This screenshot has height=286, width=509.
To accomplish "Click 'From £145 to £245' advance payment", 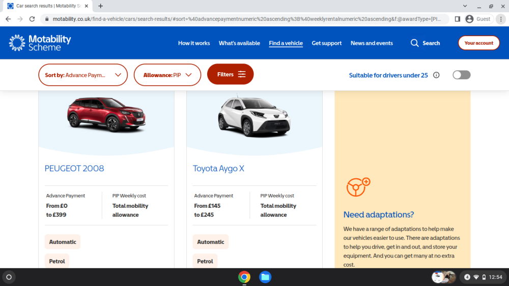I will point(207,210).
